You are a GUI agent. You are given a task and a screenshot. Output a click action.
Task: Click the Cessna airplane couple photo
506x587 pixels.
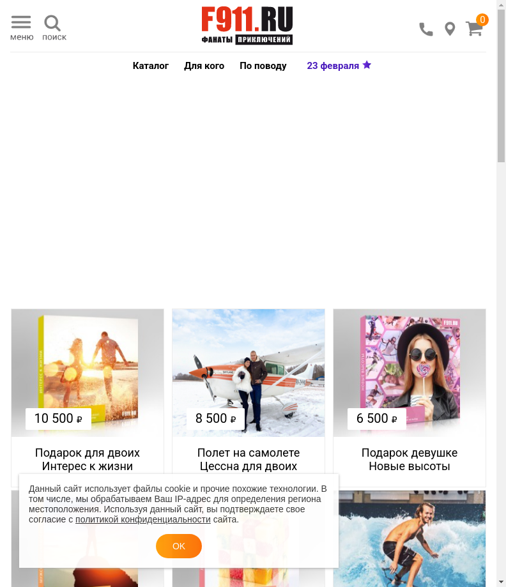point(249,372)
